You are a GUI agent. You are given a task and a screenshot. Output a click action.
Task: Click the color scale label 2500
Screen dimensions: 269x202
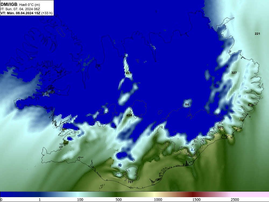(x=235, y=200)
